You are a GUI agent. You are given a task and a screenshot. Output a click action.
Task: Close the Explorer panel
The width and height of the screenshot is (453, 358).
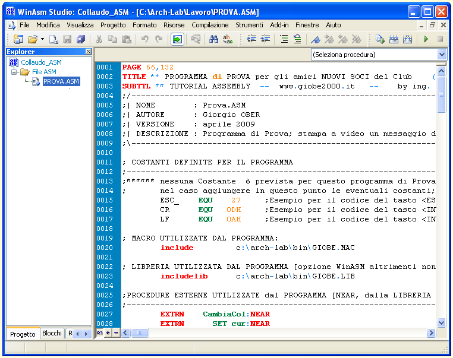tap(89, 52)
